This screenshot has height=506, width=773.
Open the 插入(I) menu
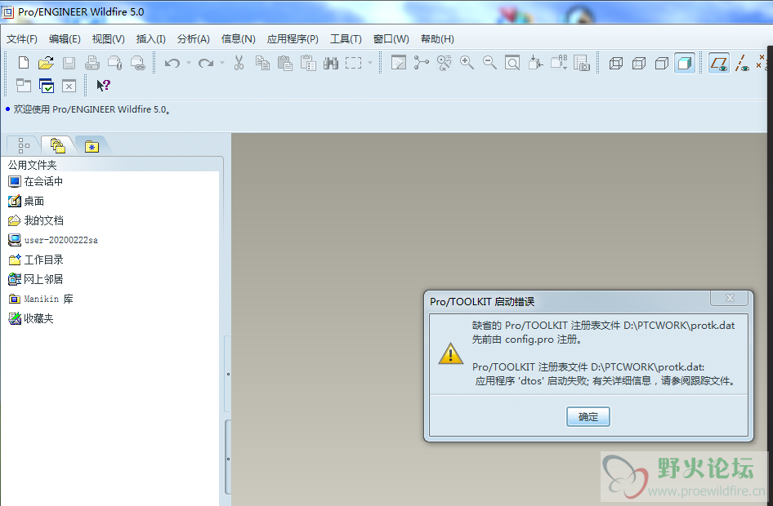pyautogui.click(x=151, y=39)
